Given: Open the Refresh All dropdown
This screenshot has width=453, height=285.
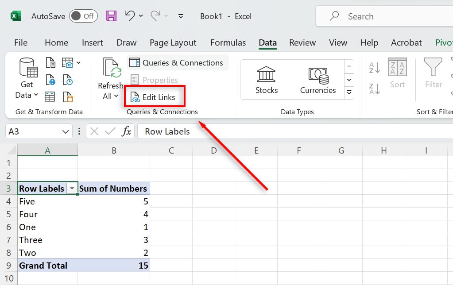Looking at the screenshot, I should click(110, 96).
